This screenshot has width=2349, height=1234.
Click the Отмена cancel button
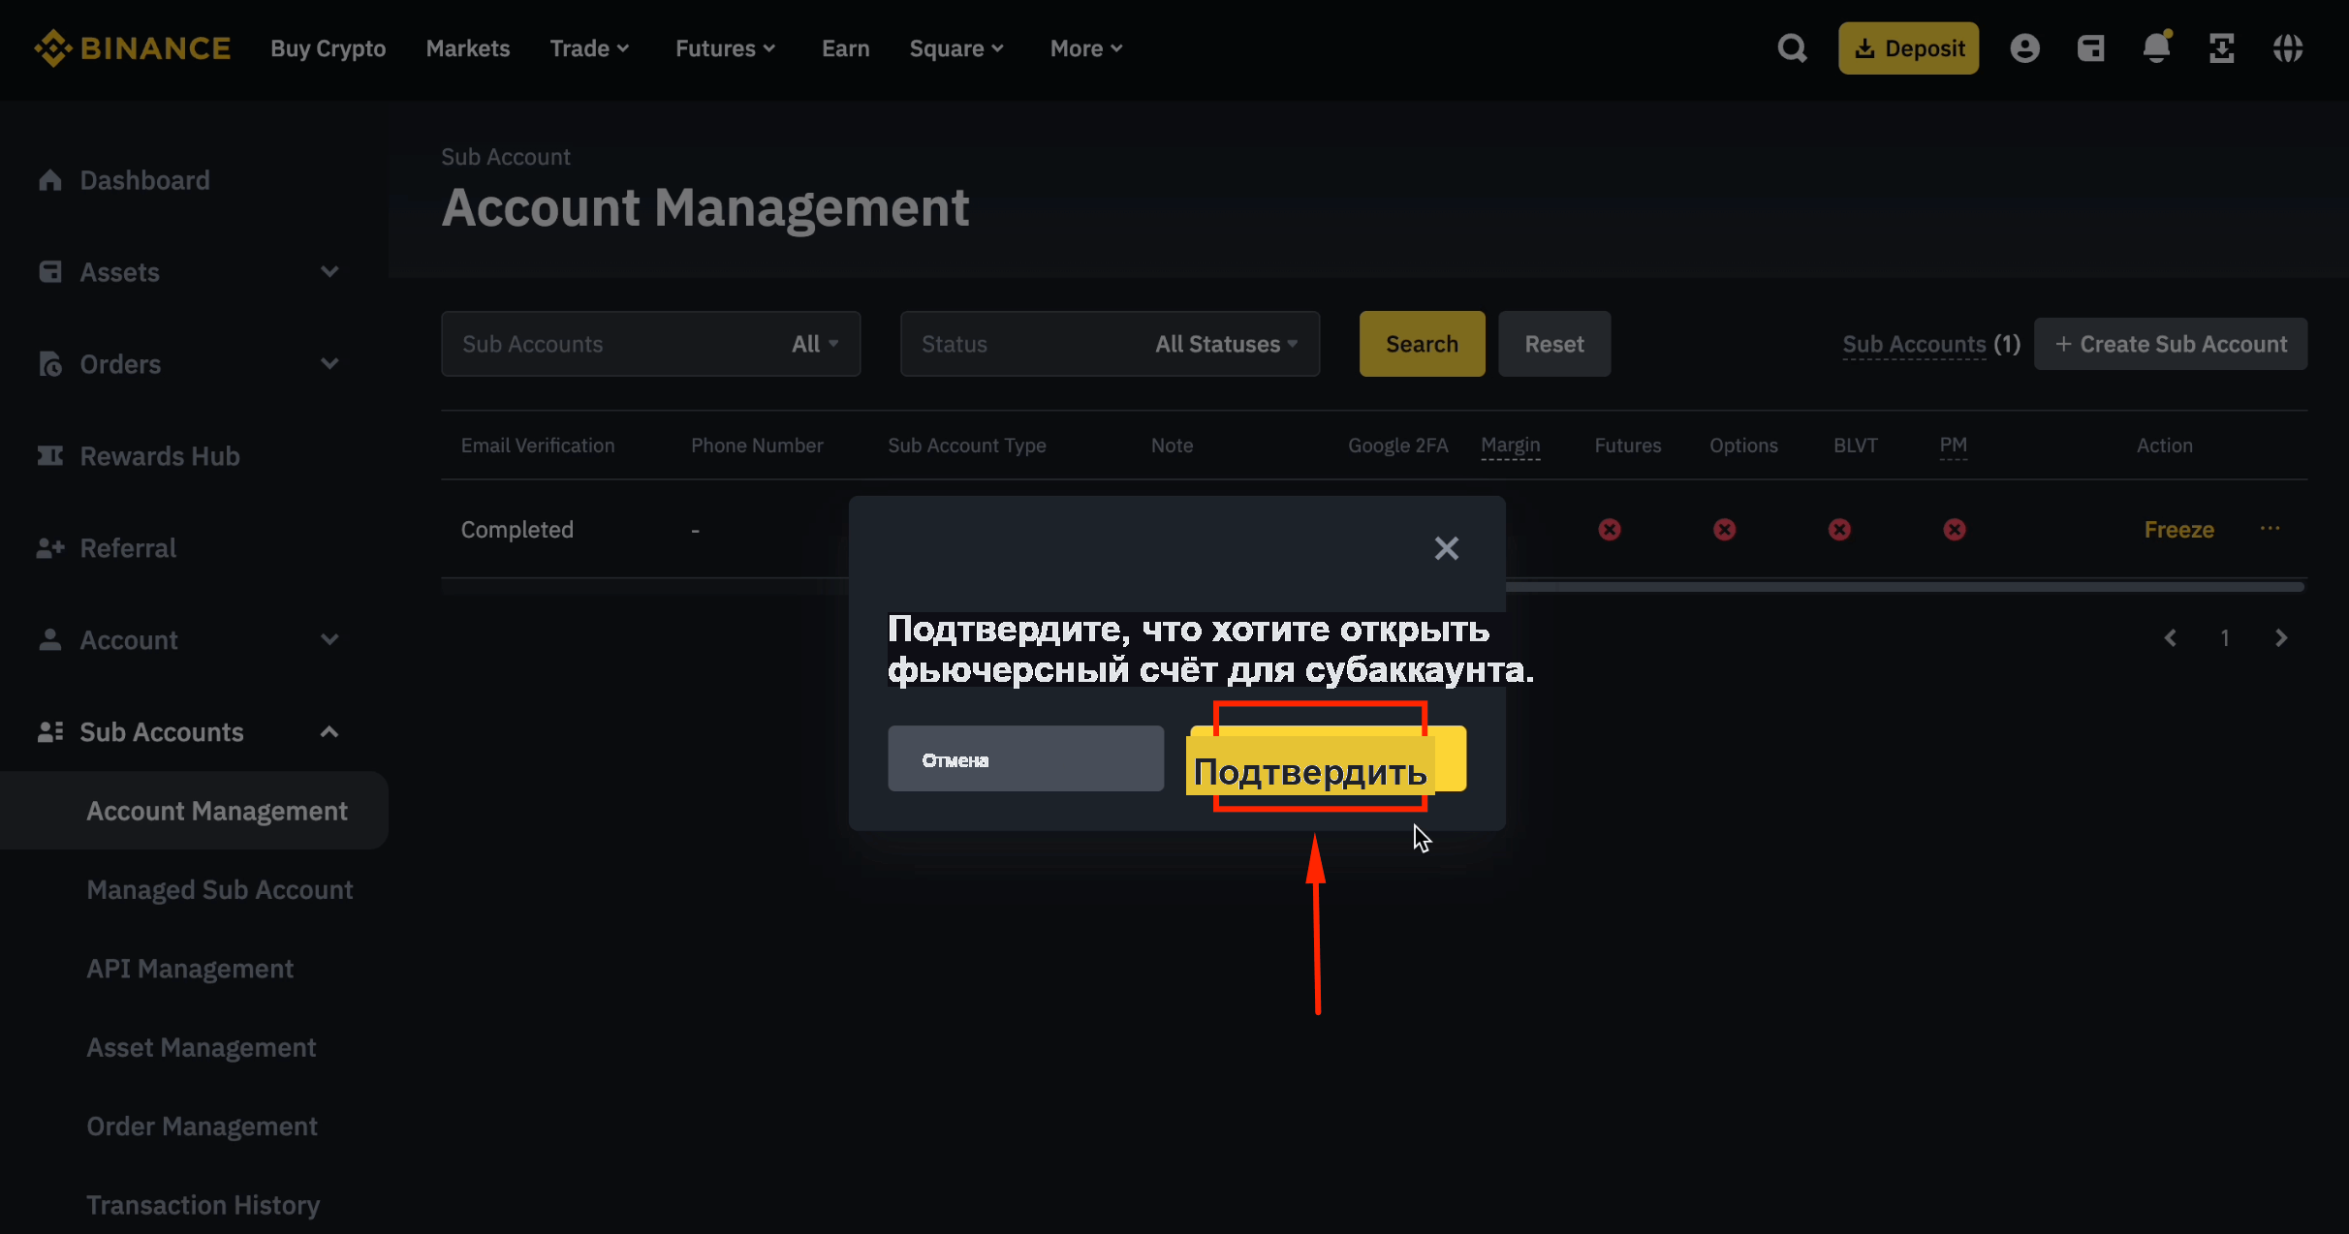tap(1025, 758)
